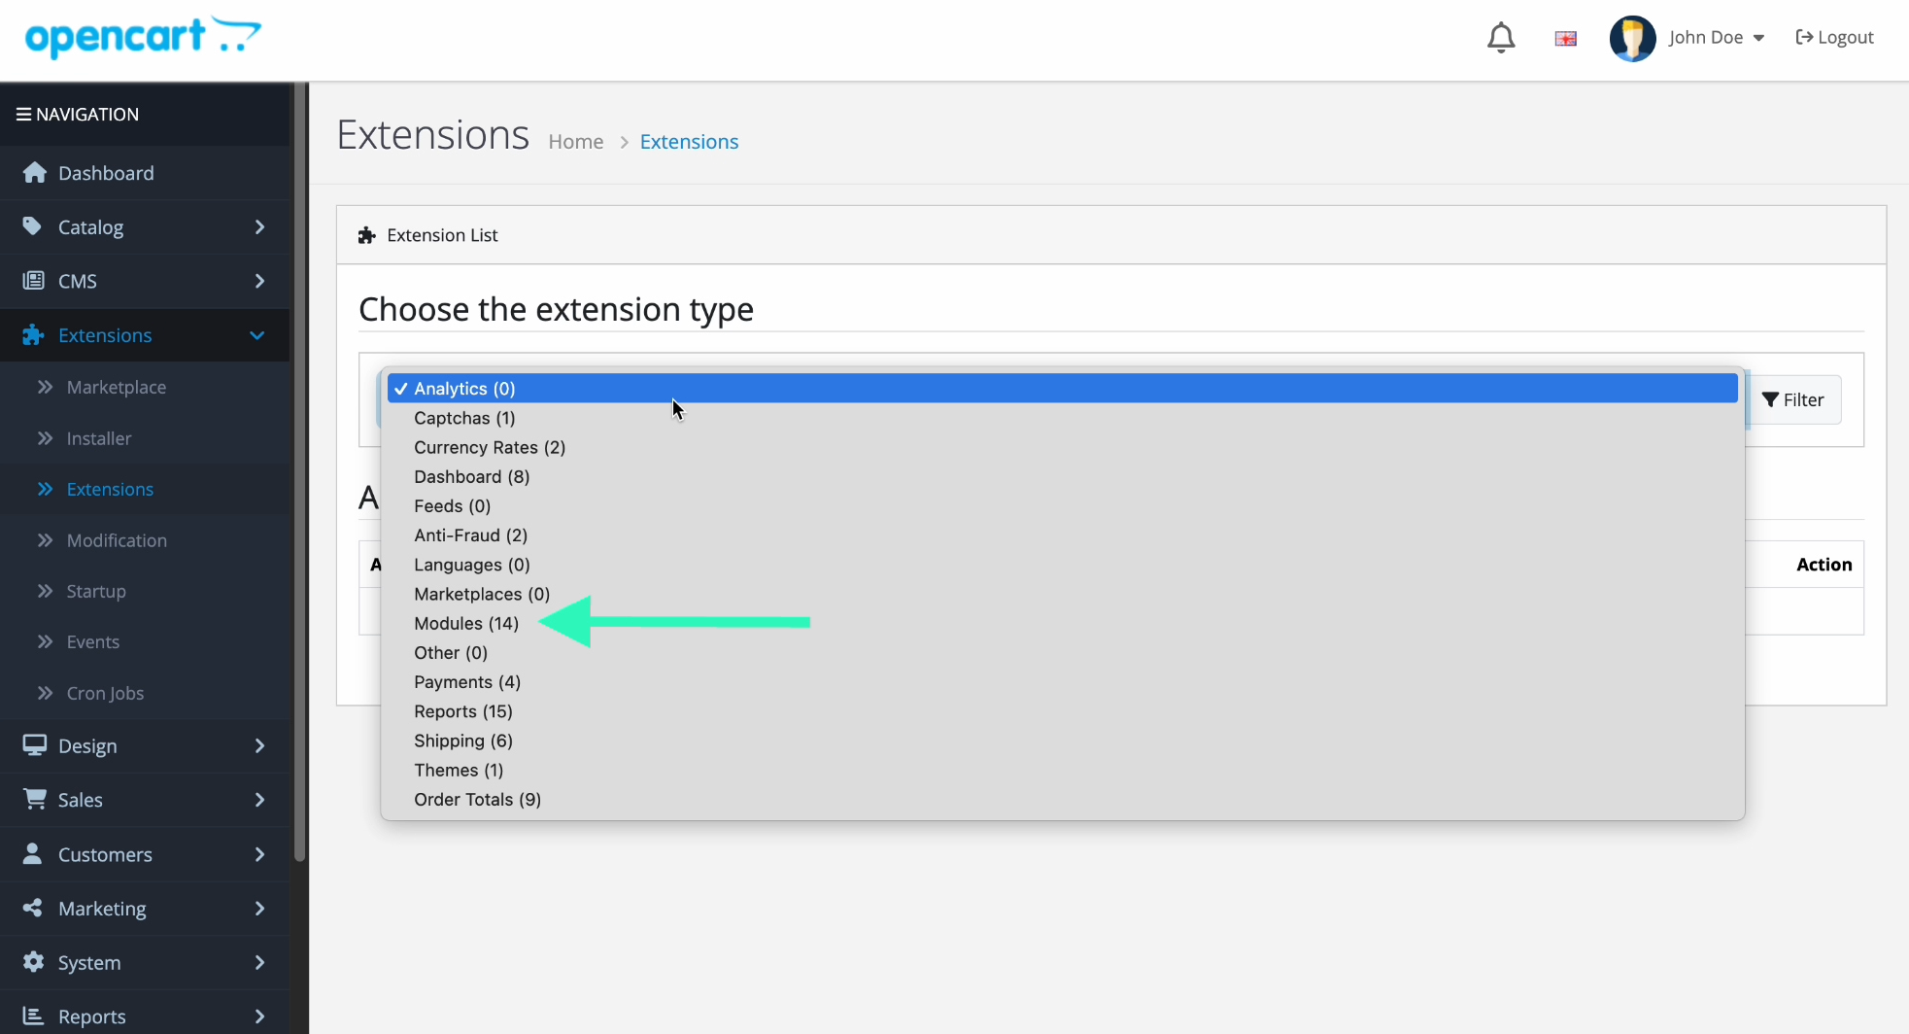The width and height of the screenshot is (1909, 1034).
Task: Click the CMS newspaper icon
Action: click(33, 281)
